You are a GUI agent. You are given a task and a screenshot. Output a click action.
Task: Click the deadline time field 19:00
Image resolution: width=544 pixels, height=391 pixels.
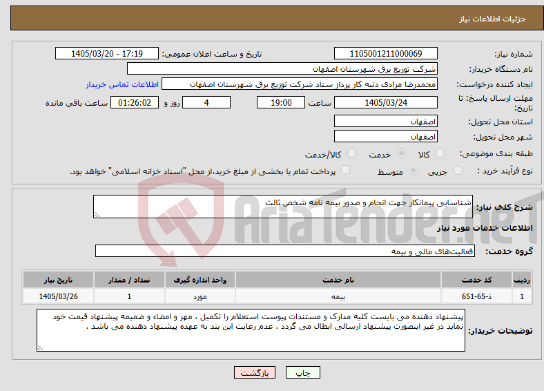pyautogui.click(x=281, y=102)
